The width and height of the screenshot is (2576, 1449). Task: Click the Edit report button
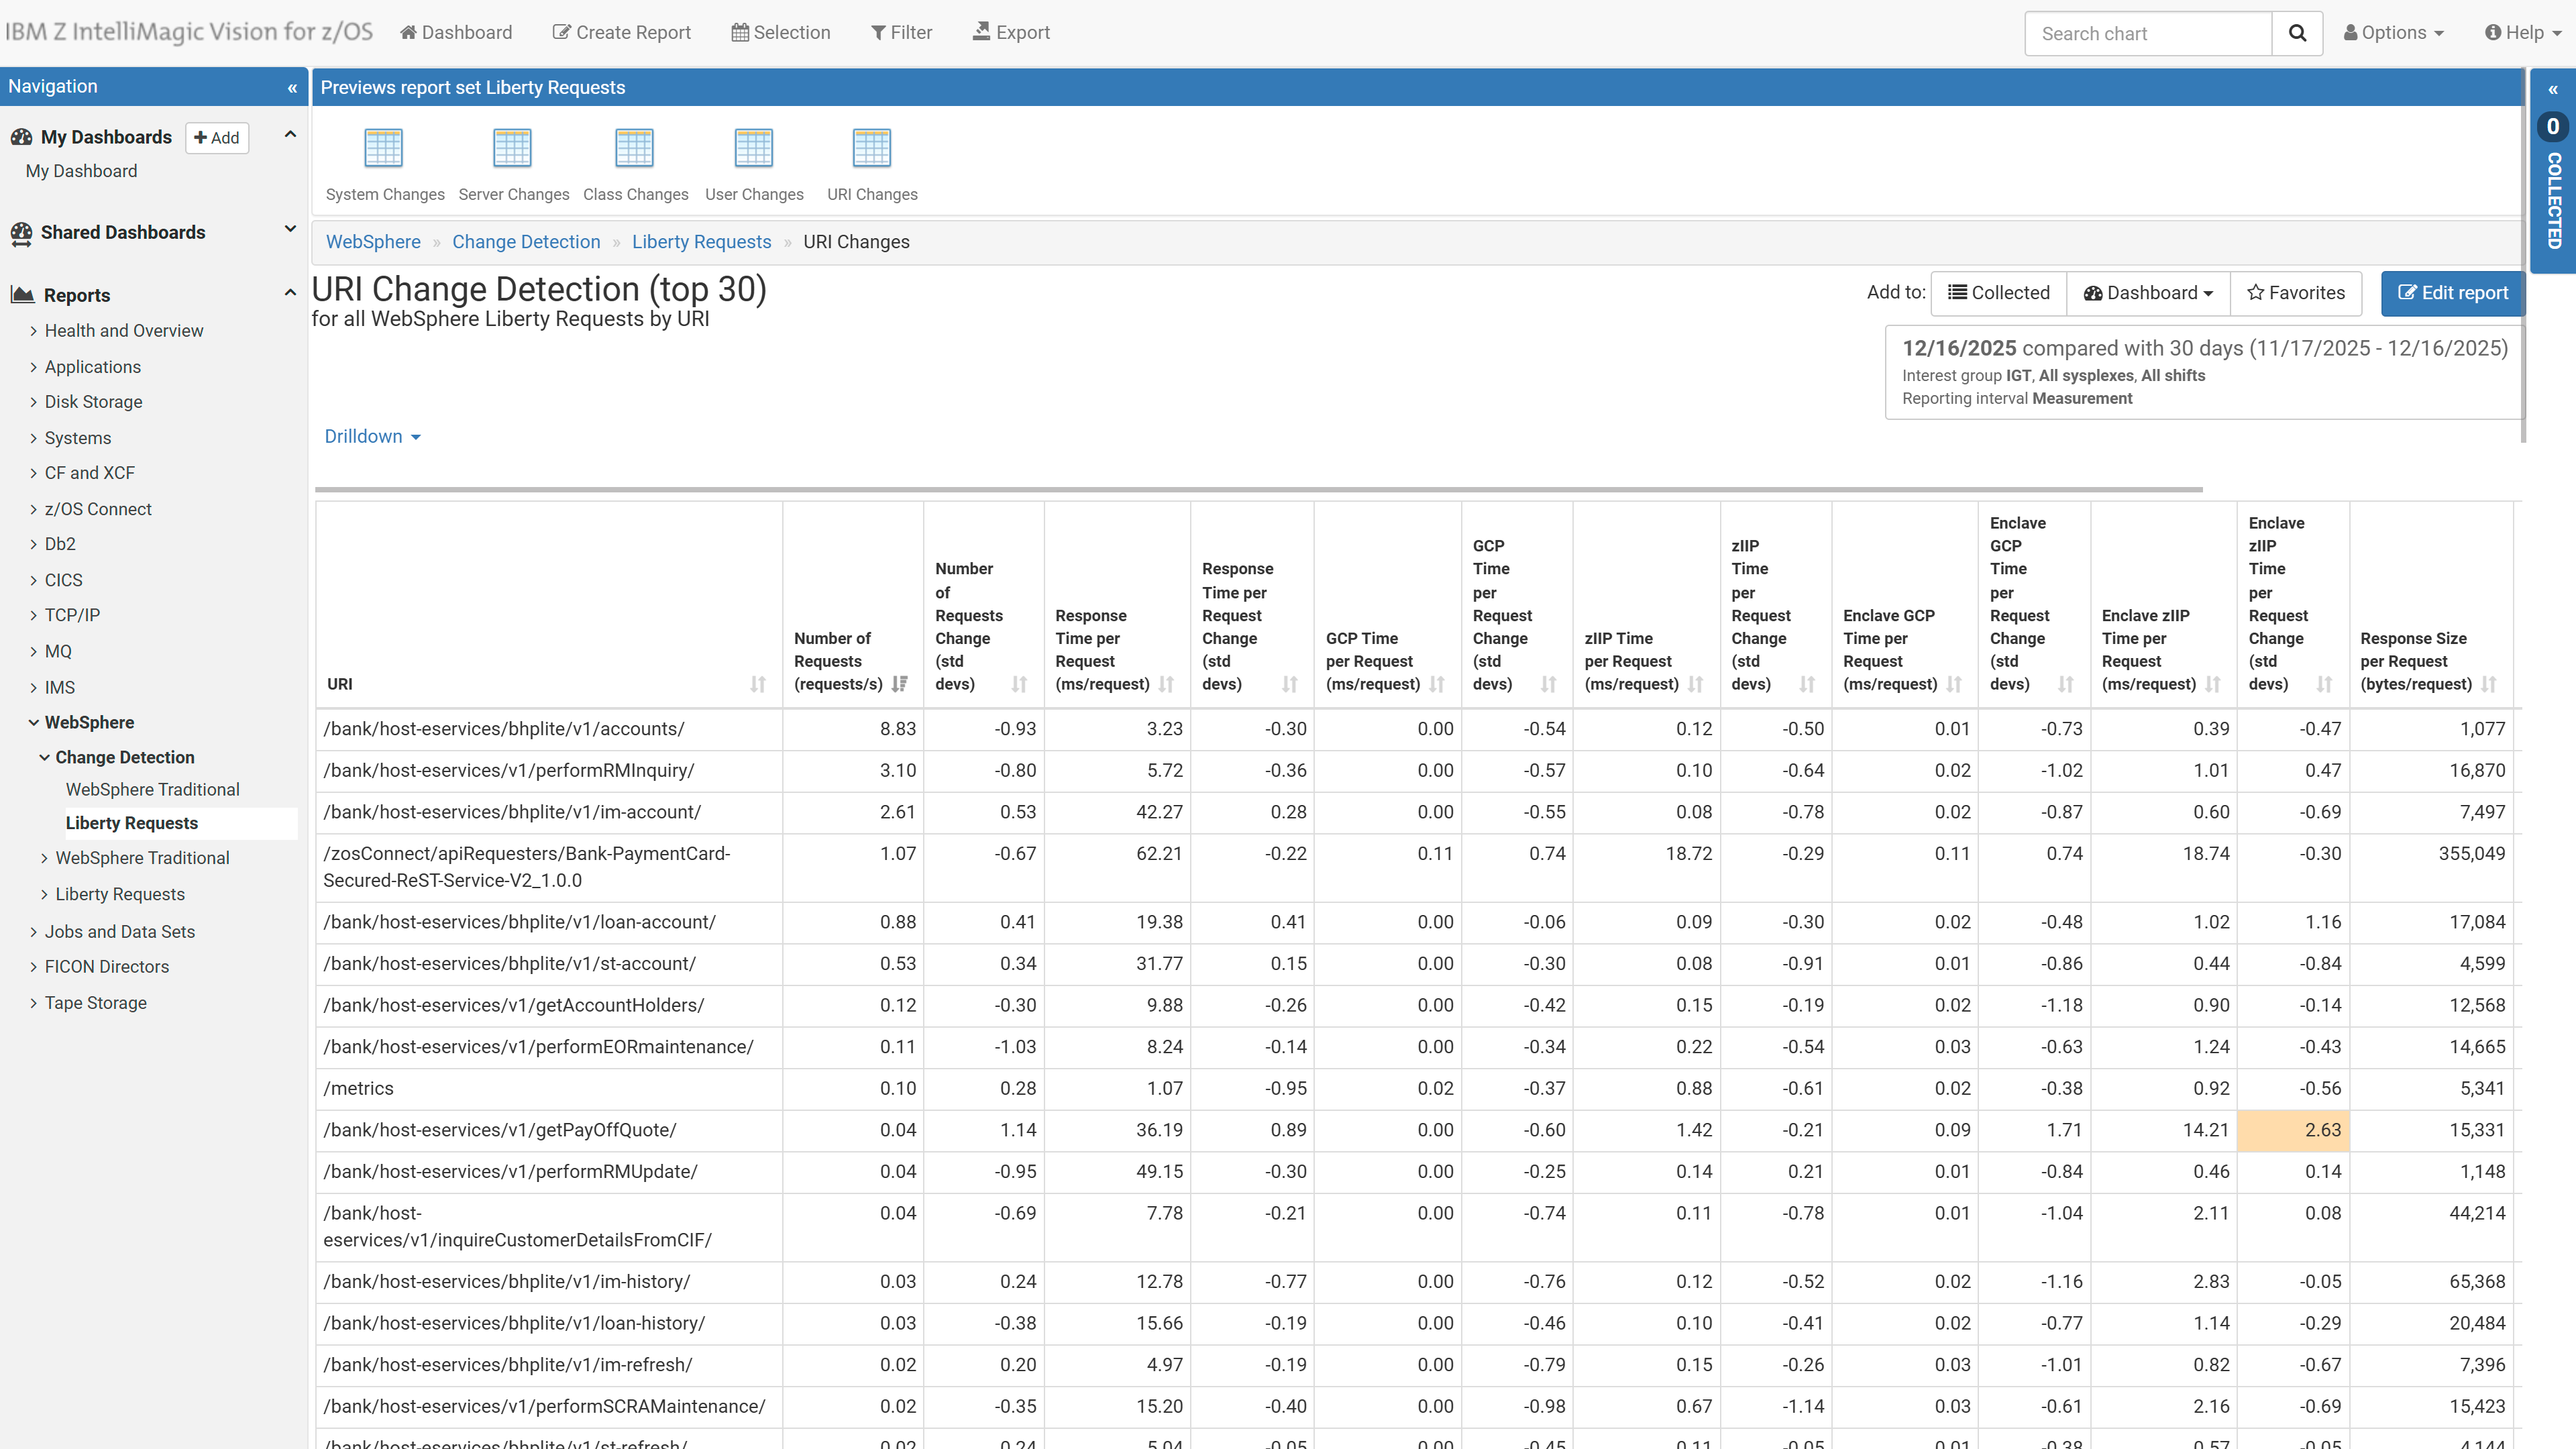click(2452, 293)
